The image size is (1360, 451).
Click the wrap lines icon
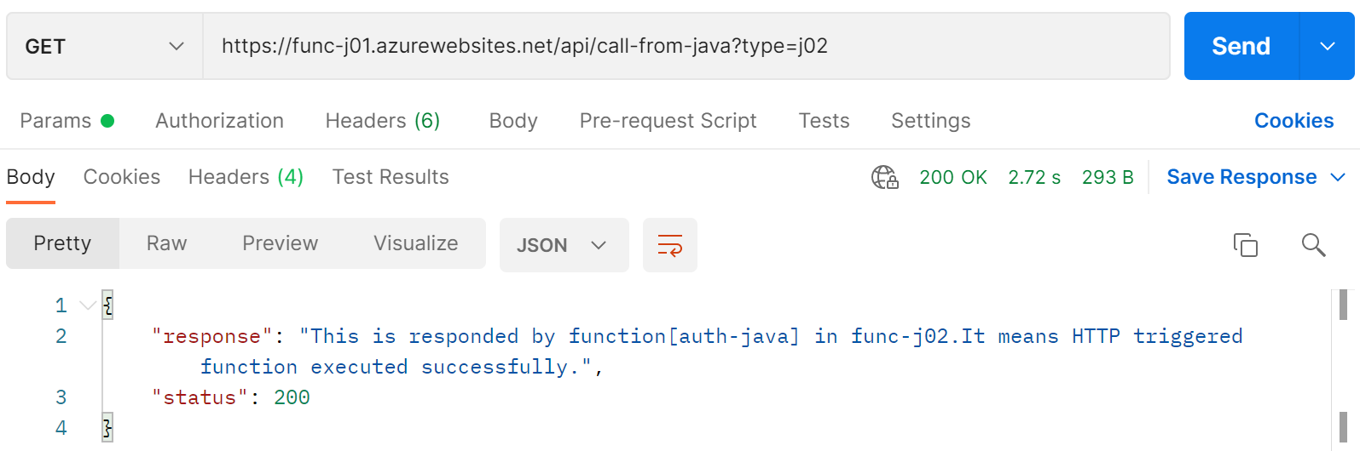pyautogui.click(x=669, y=245)
